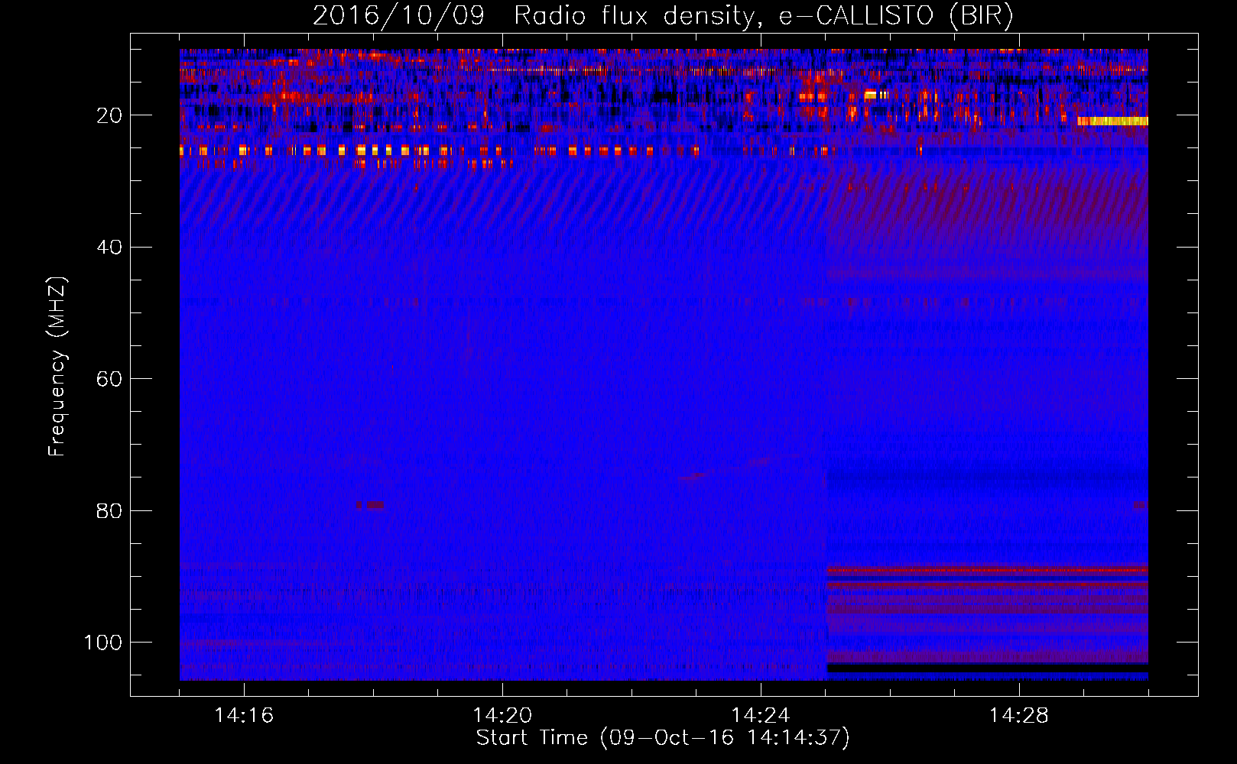
Task: Click the 'Frequency (MHZ)' axis label
Action: tap(57, 367)
